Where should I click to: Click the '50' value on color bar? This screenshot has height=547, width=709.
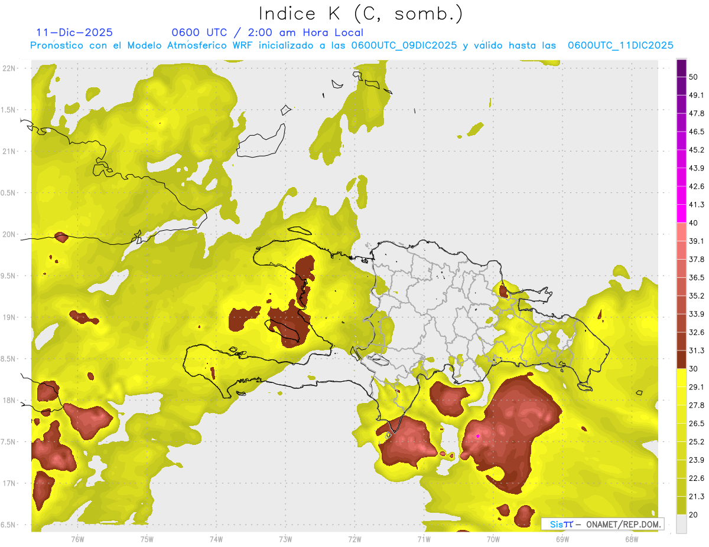pos(694,77)
